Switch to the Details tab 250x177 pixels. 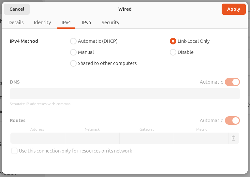click(x=16, y=23)
